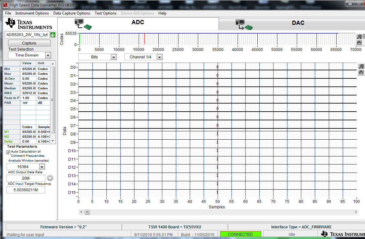
Task: Click the Interface Type = ADC_FIRMWARE text
Action: coord(301,227)
